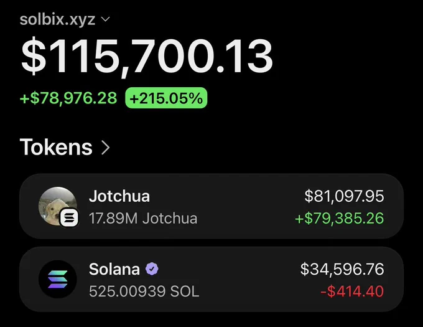Viewport: 423px width, 327px height.
Task: Tap the green +215.05% percentage badge
Action: click(x=166, y=98)
